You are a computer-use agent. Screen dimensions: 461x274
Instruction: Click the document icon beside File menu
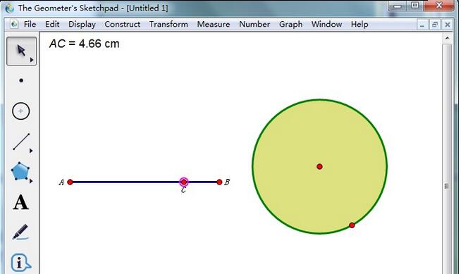click(x=14, y=25)
